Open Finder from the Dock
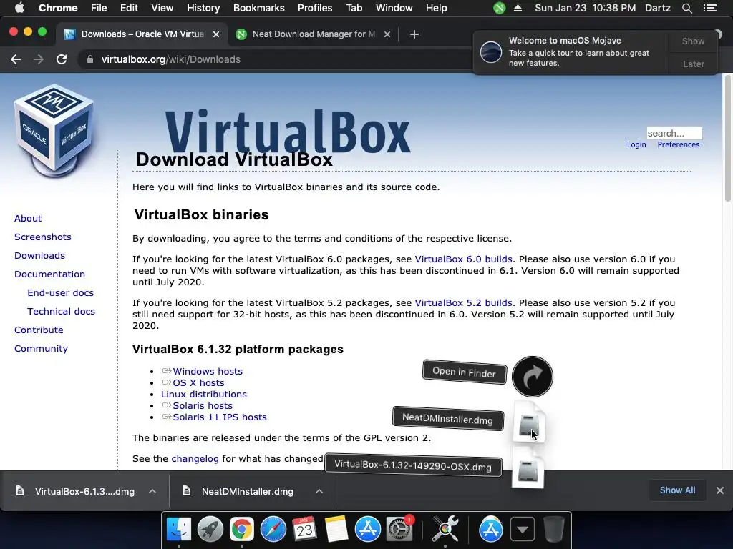The image size is (733, 549). (x=179, y=530)
